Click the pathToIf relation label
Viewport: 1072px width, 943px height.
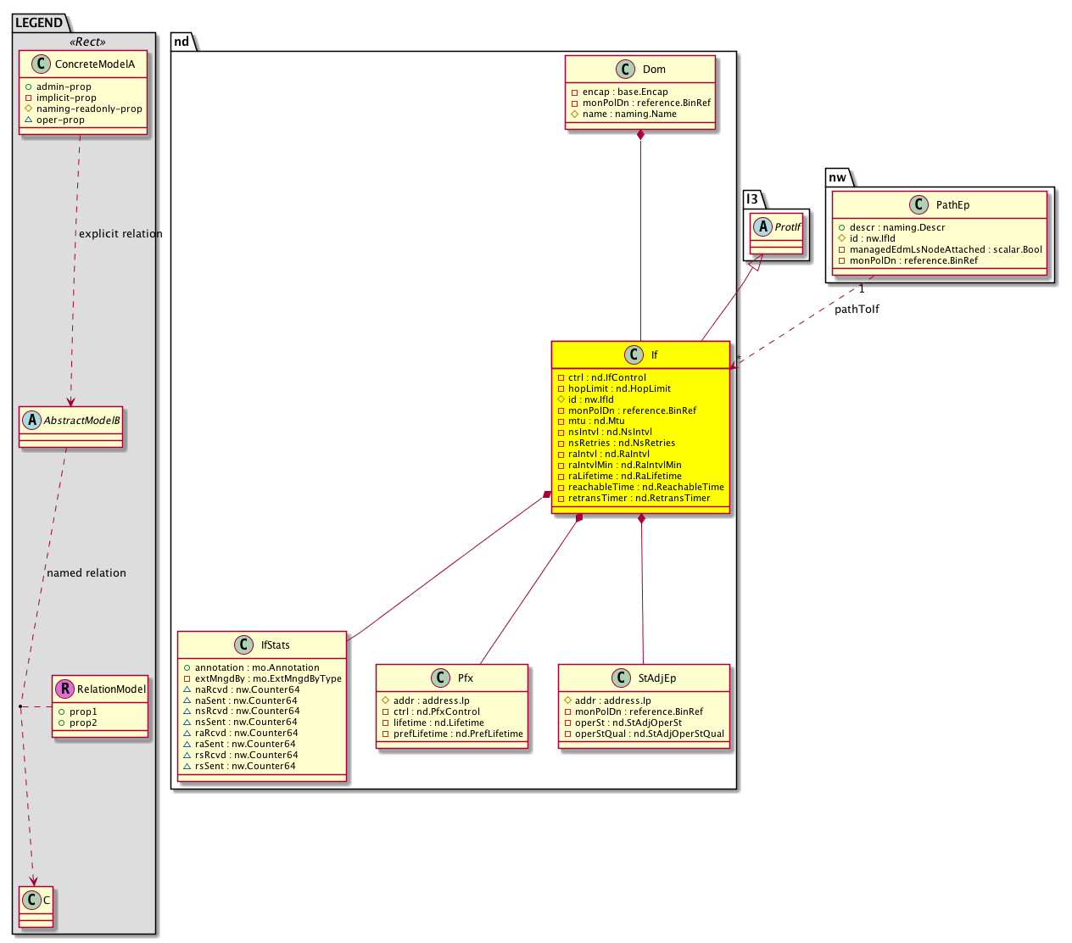coord(857,309)
